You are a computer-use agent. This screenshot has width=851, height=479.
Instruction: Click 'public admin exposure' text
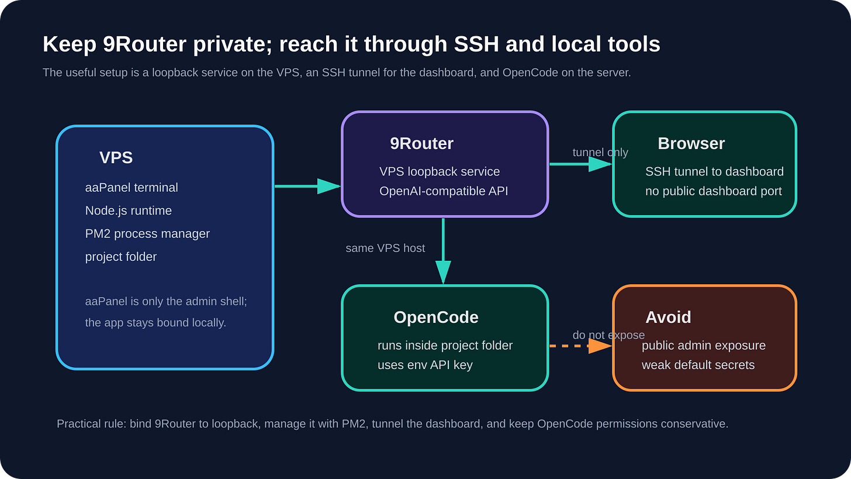tap(703, 346)
